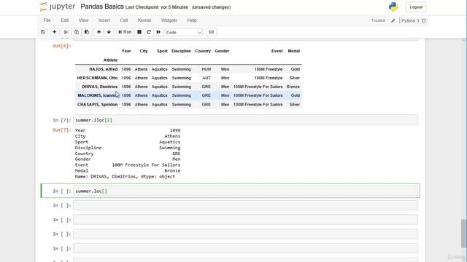Click the Jupyter logo

(x=57, y=7)
